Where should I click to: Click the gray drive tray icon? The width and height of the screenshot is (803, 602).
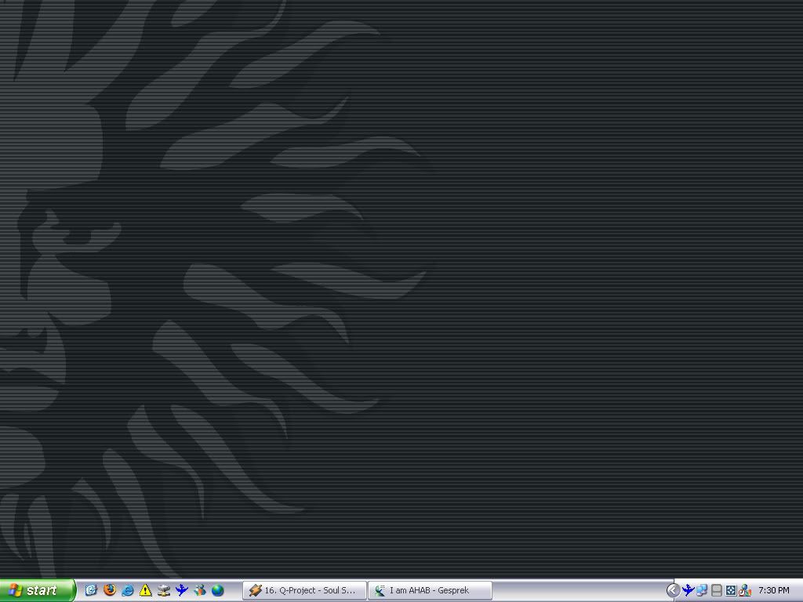(717, 590)
